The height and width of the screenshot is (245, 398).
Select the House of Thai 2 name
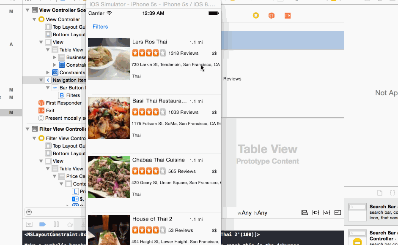point(152,219)
